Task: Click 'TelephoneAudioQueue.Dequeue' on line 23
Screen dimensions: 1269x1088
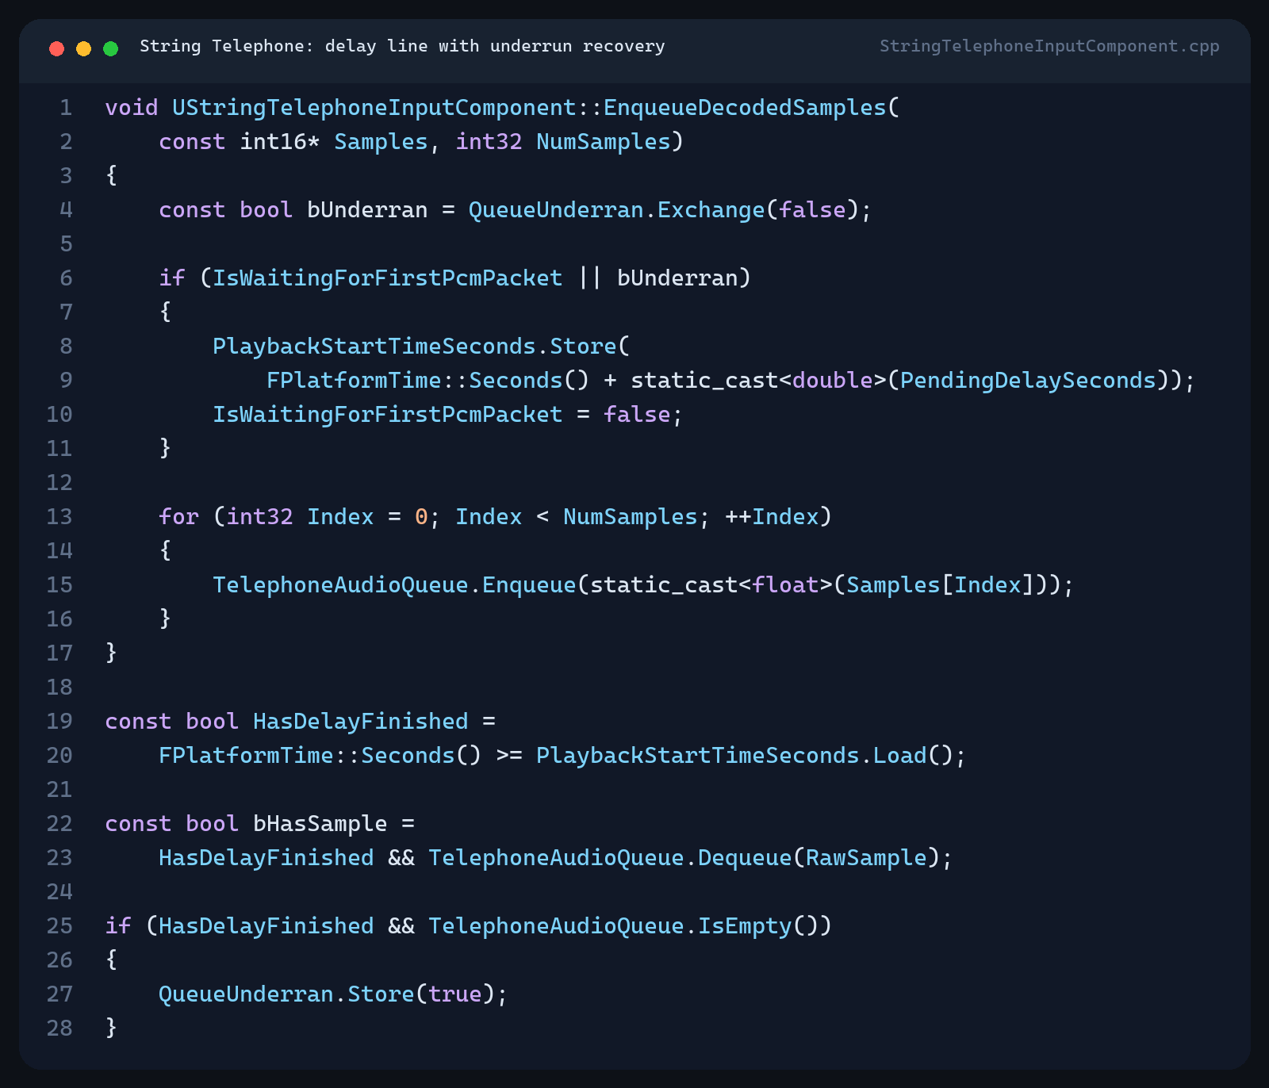Action: (610, 857)
